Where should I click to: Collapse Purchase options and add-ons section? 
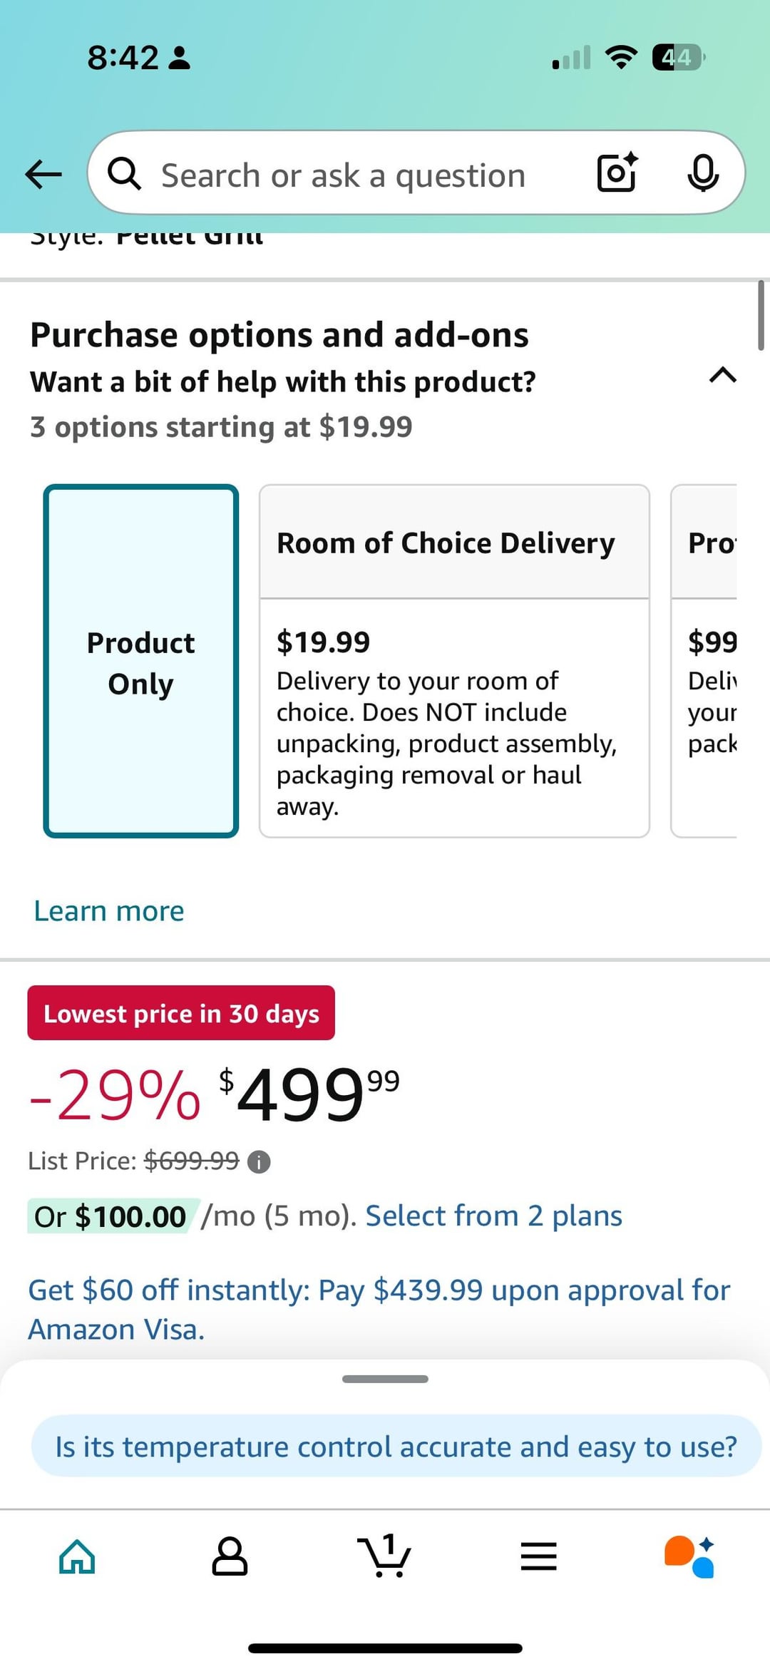722,375
